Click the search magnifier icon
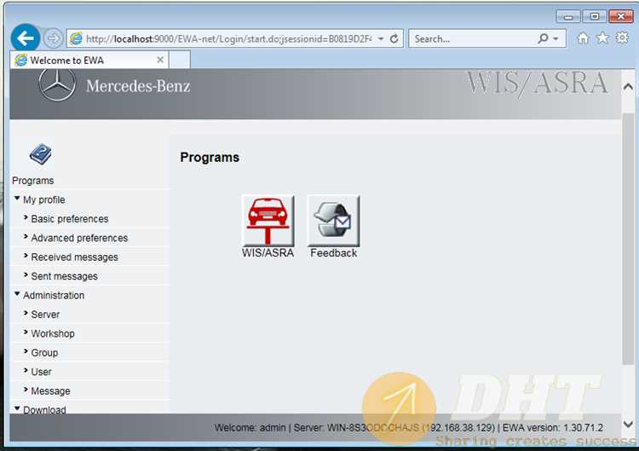The width and height of the screenshot is (639, 451). (543, 38)
